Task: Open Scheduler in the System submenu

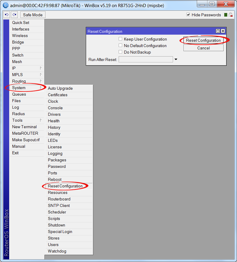Action: (57, 212)
